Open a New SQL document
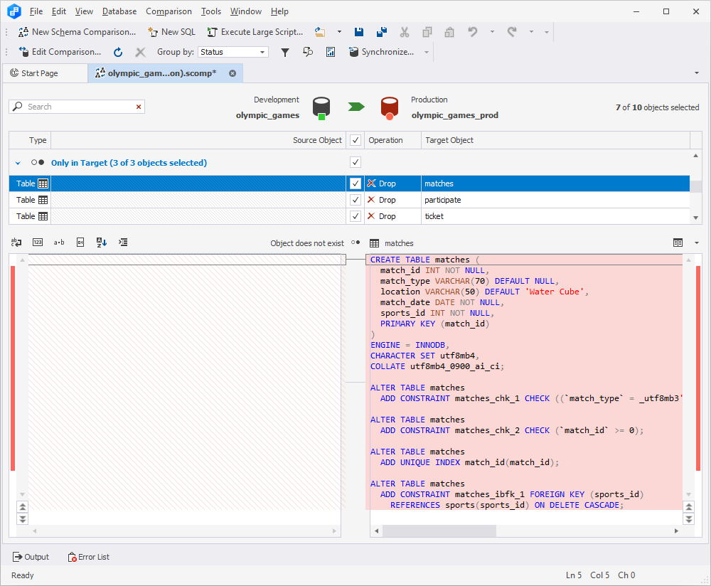Image resolution: width=711 pixels, height=586 pixels. (x=172, y=32)
